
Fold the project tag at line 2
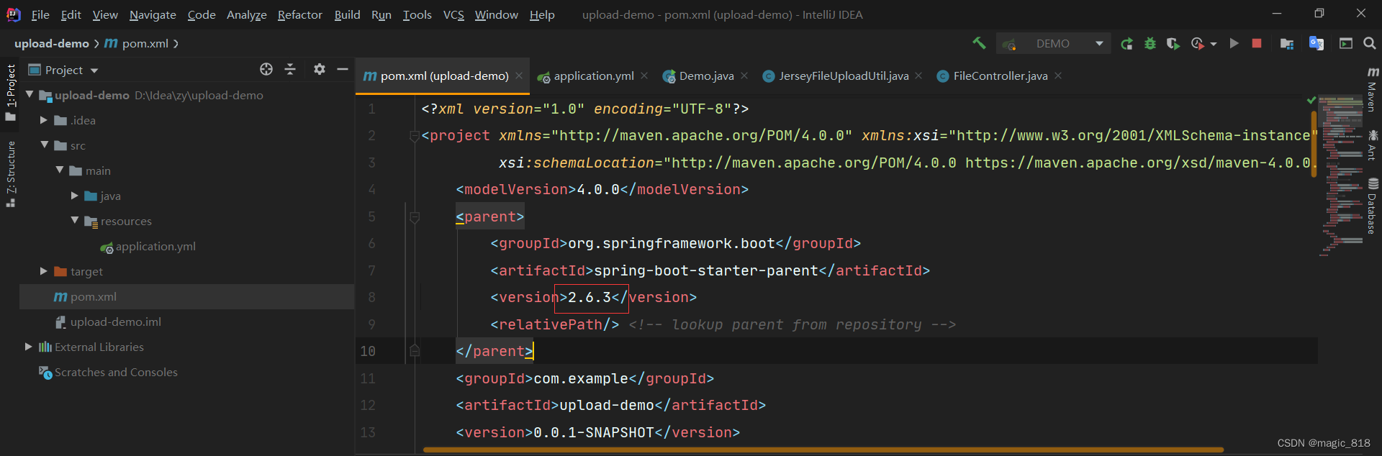coord(415,136)
